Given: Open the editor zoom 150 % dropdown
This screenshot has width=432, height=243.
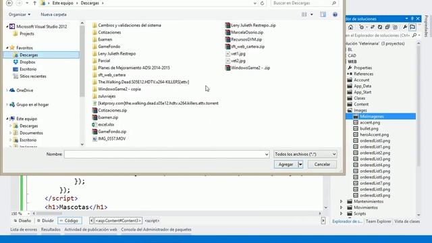Looking at the screenshot, I should click(28, 213).
